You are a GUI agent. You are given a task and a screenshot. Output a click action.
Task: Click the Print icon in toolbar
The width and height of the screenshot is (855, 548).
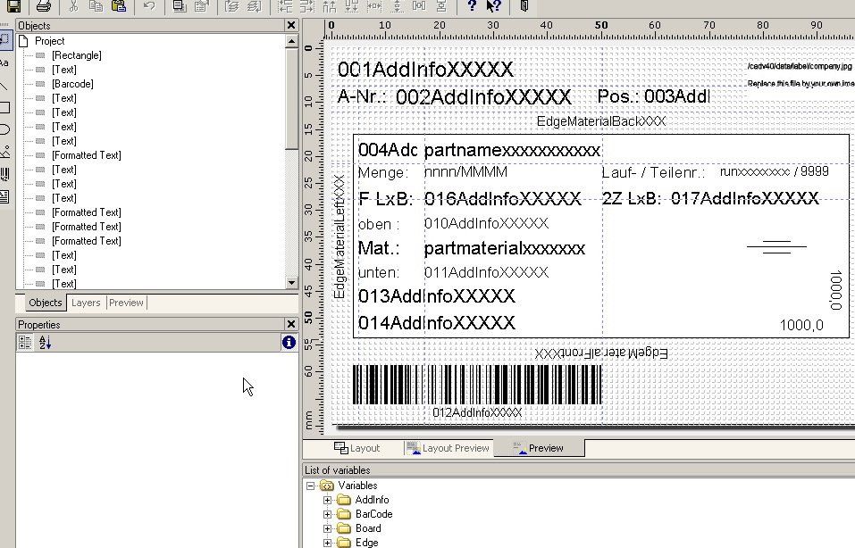tap(43, 5)
